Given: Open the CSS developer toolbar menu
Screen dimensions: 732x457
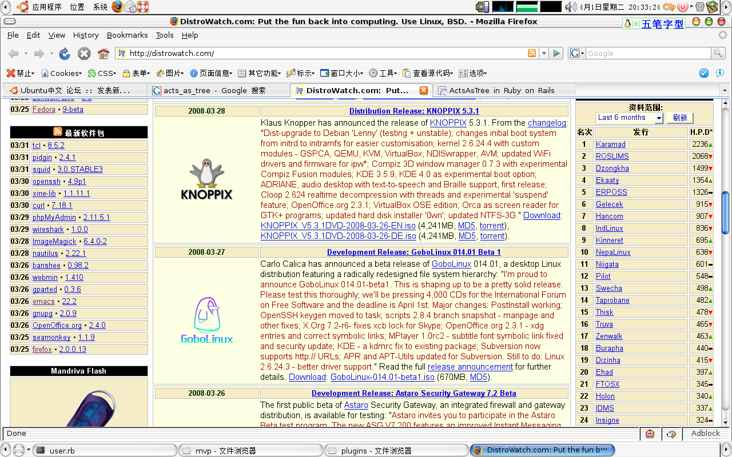Looking at the screenshot, I should 102,73.
